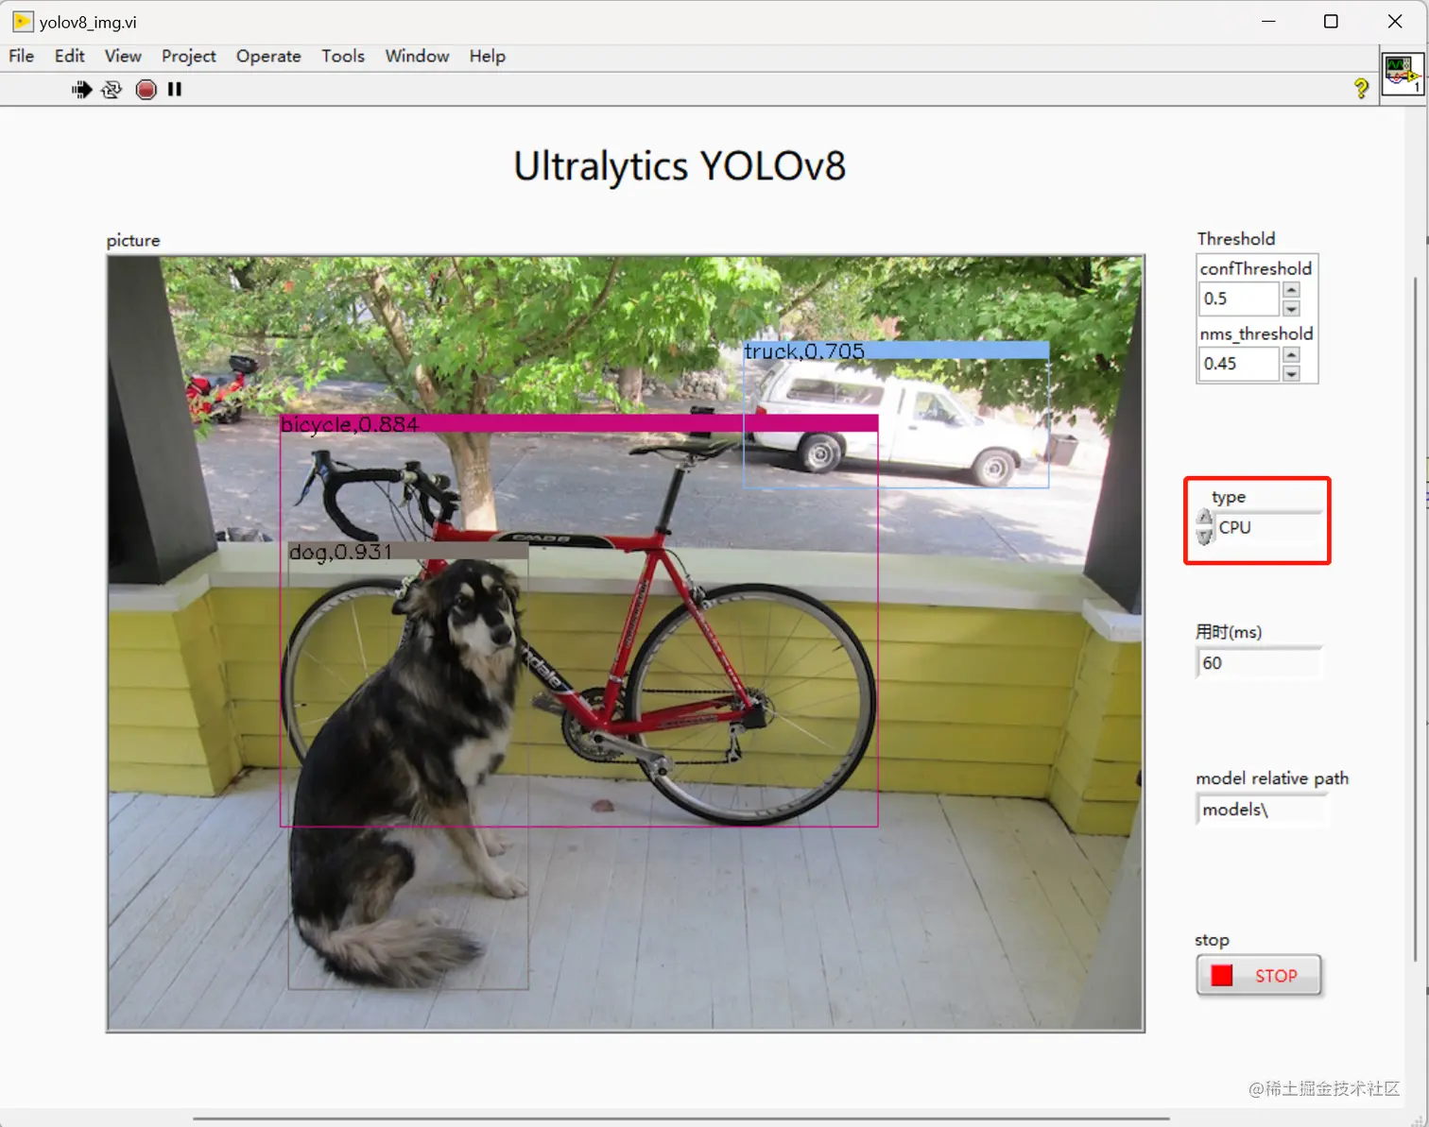The width and height of the screenshot is (1429, 1127).
Task: Click the model relative path label
Action: pos(1272,778)
